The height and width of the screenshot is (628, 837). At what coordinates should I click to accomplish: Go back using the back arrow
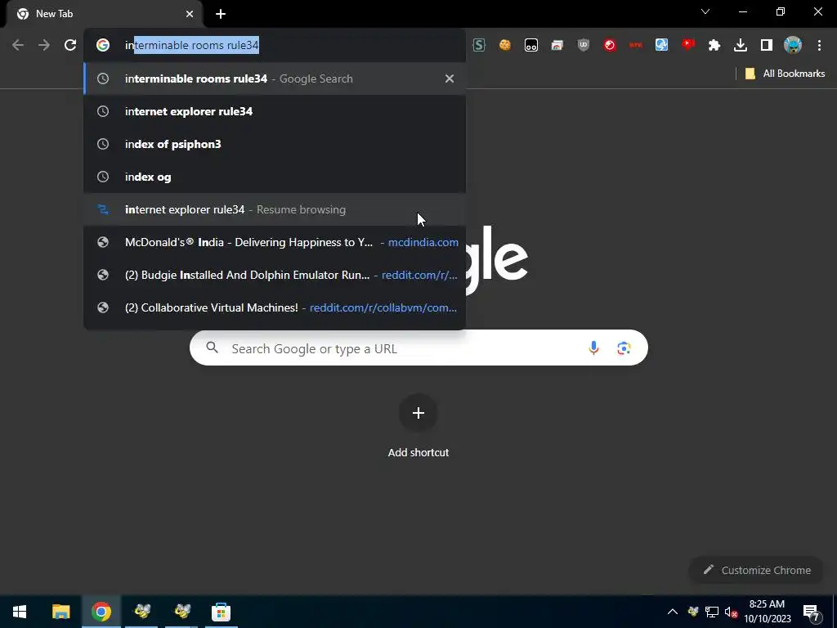[18, 46]
